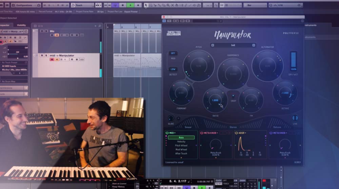The image size is (339, 189).
Task: Click the previous preset arrow beside Init
Action: [x=213, y=45]
